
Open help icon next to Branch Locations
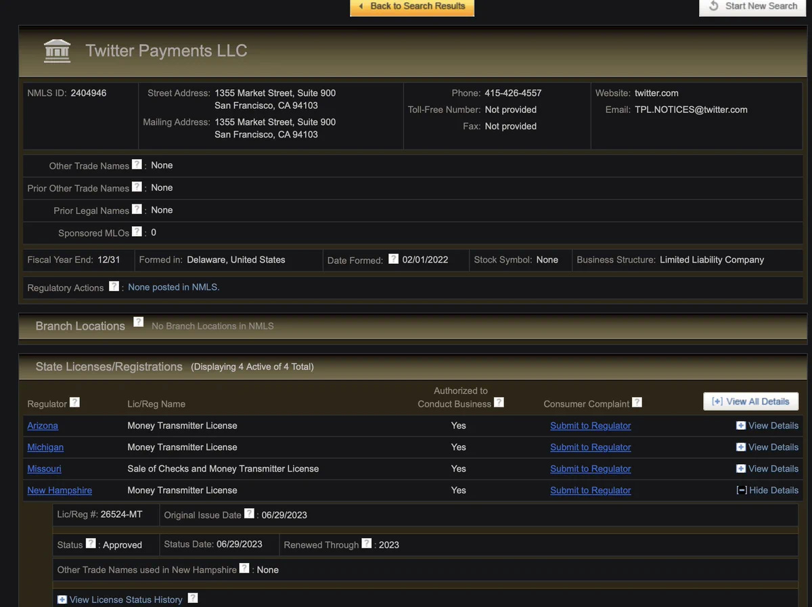coord(138,322)
